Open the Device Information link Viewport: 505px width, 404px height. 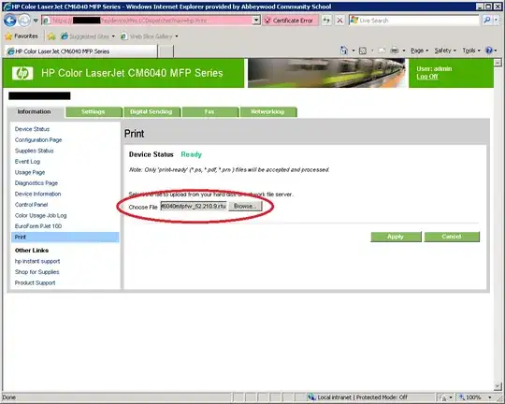point(37,194)
